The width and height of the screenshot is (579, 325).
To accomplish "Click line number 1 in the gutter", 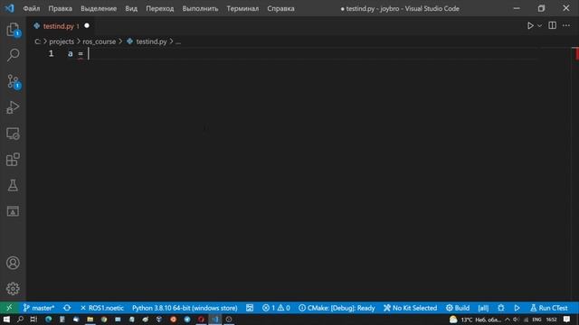I will tap(51, 54).
